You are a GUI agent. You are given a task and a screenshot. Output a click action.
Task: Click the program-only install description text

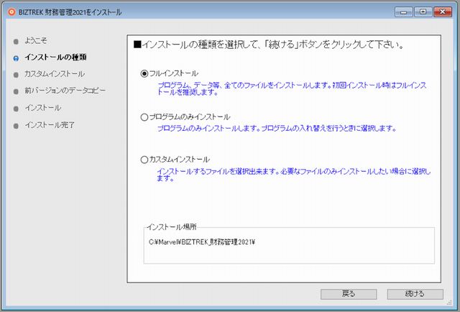coord(277,128)
